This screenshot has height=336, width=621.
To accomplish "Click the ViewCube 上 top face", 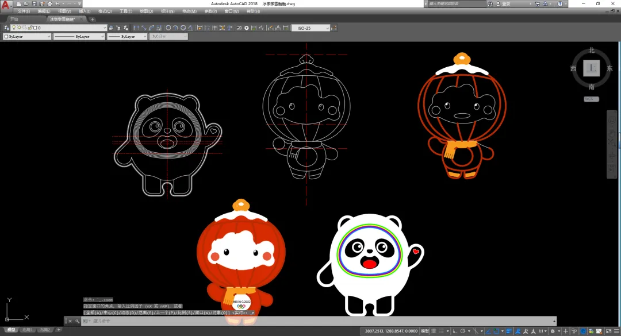I will 591,68.
